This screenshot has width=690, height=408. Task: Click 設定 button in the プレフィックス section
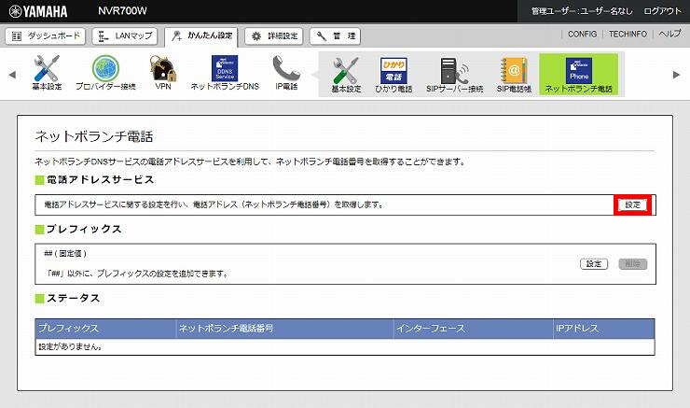594,264
